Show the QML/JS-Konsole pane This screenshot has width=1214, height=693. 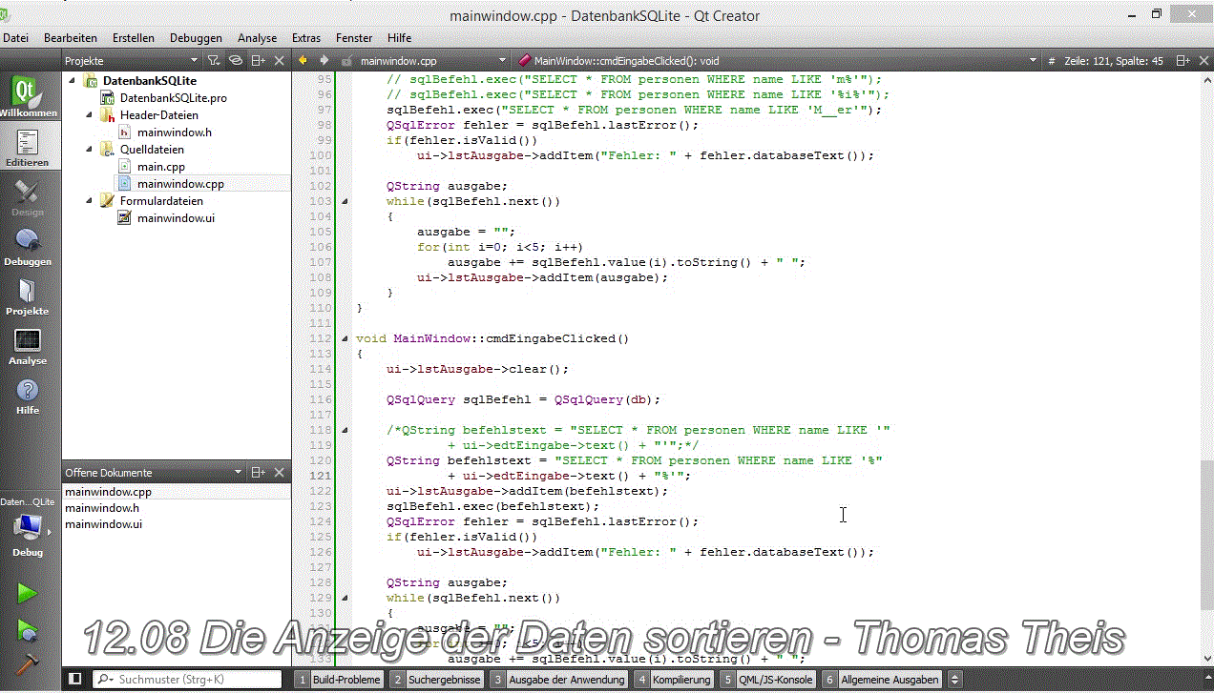(x=768, y=680)
